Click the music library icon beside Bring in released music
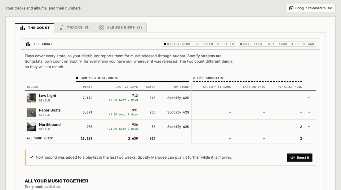The image size is (341, 190). pyautogui.click(x=291, y=8)
